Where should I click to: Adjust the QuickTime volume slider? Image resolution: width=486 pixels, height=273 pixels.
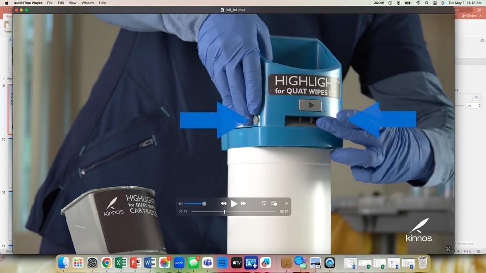[195, 203]
